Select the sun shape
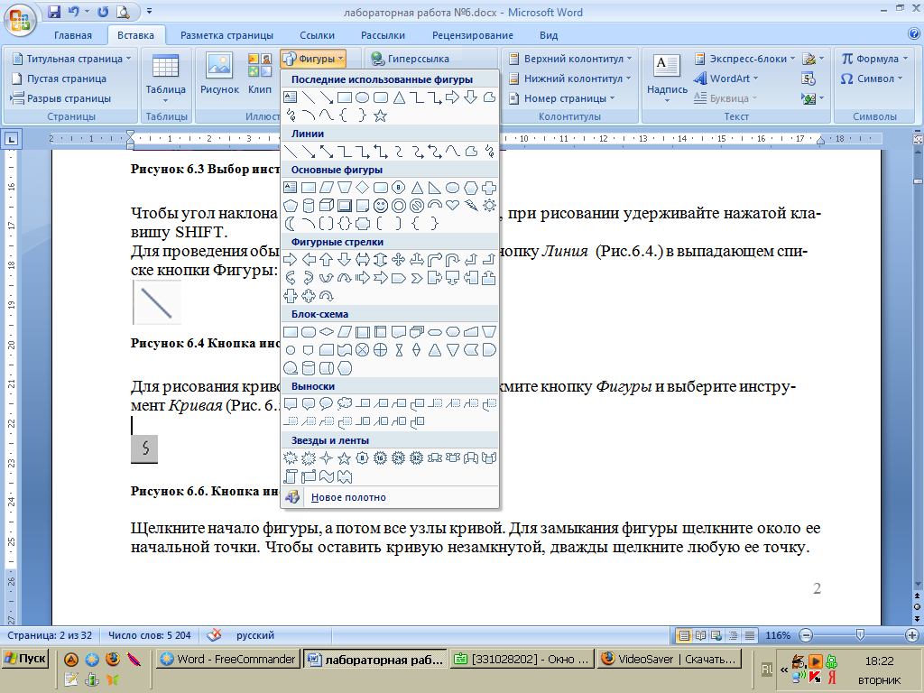The height and width of the screenshot is (693, 924). click(489, 206)
